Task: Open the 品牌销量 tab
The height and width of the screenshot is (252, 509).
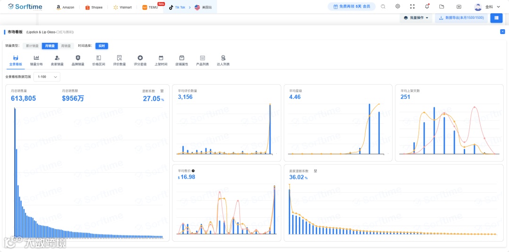Action: click(x=78, y=61)
